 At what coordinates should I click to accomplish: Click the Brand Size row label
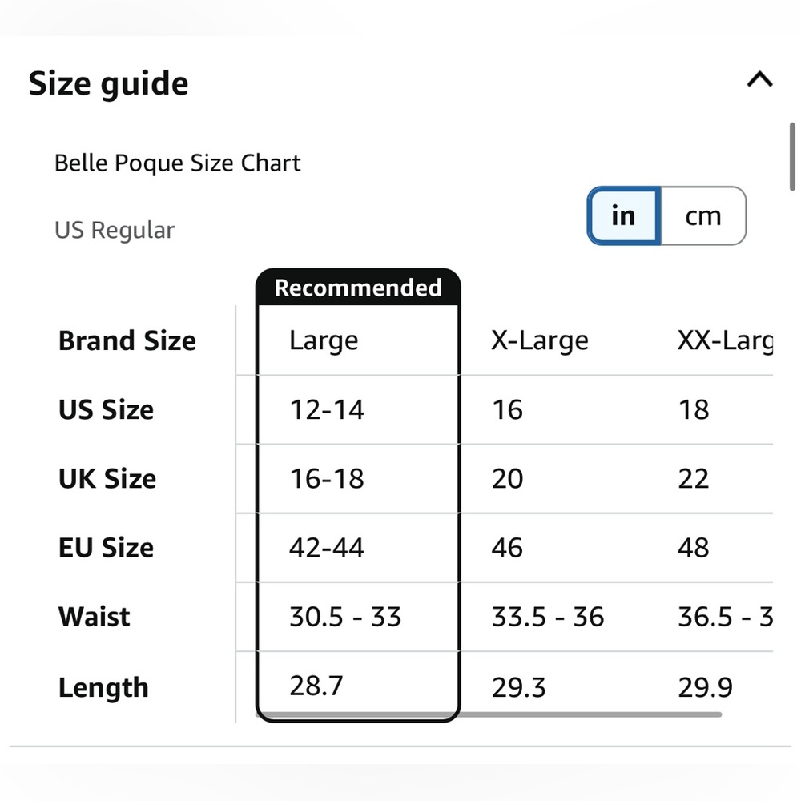pyautogui.click(x=127, y=340)
